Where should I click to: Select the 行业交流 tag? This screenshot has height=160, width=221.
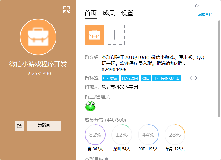[111, 78]
